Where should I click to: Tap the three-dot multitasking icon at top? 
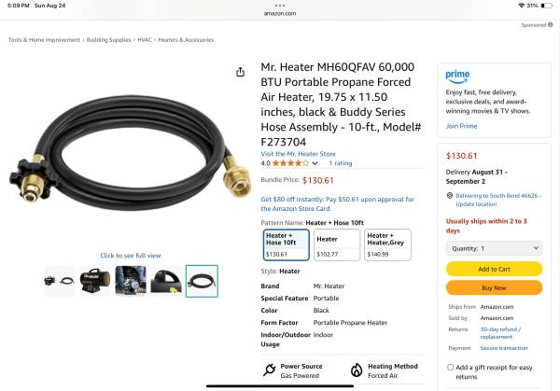280,6
